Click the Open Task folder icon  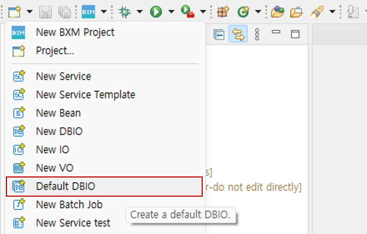coord(296,12)
